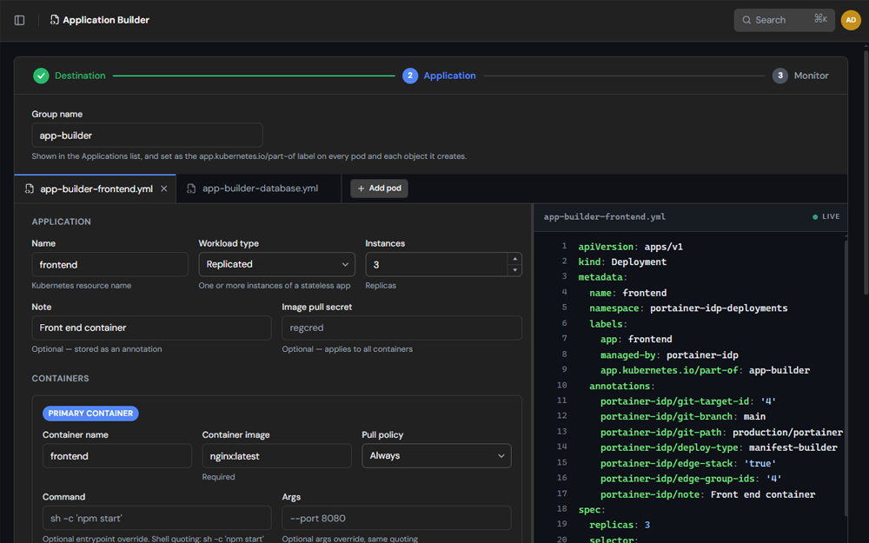Click the search magnifier icon
The height and width of the screenshot is (543, 869).
point(746,20)
